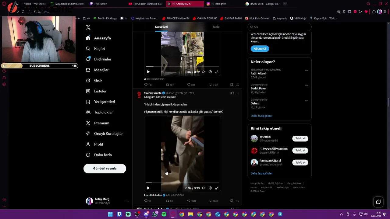The width and height of the screenshot is (390, 219).
Task: Open Grok from the left sidebar
Action: (94, 81)
